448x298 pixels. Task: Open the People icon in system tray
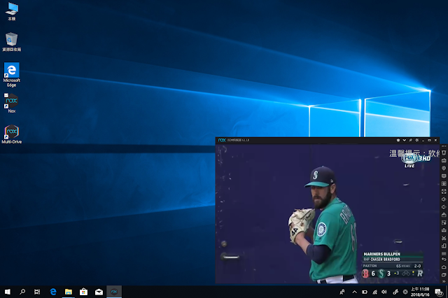(342, 292)
